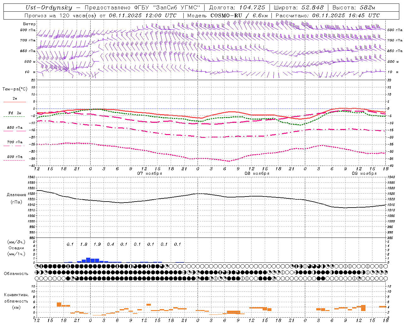This screenshot has width=404, height=323.
Task: Click the Ветер wind panel label
Action: (x=29, y=24)
